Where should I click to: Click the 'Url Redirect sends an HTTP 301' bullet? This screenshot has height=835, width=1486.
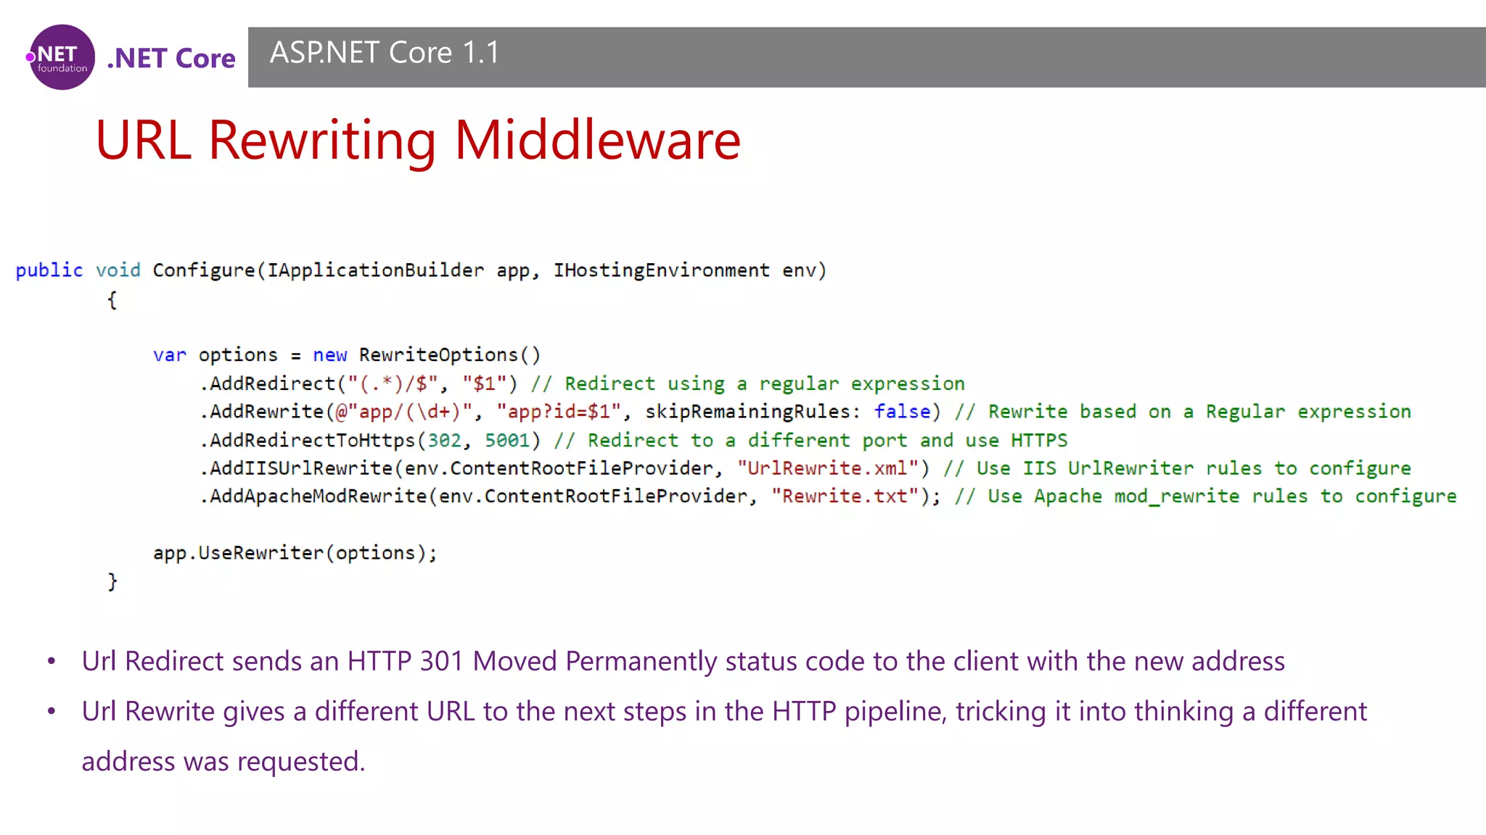(x=682, y=661)
